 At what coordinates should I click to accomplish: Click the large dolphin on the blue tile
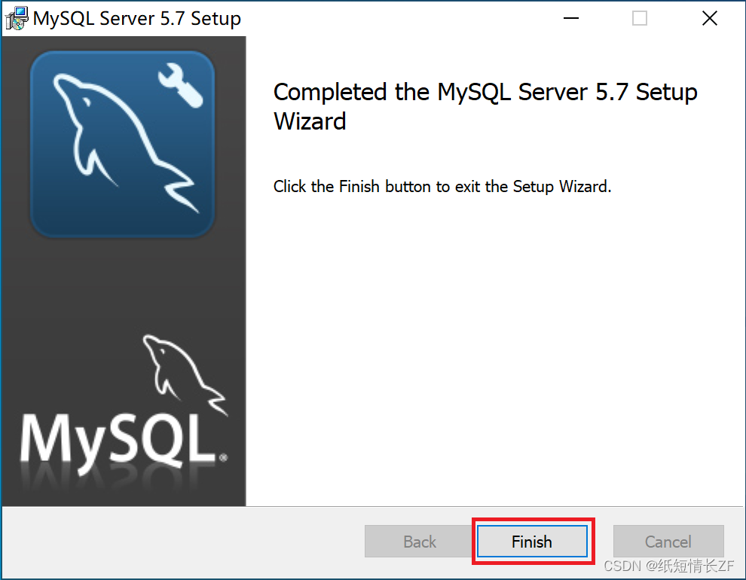[x=124, y=143]
